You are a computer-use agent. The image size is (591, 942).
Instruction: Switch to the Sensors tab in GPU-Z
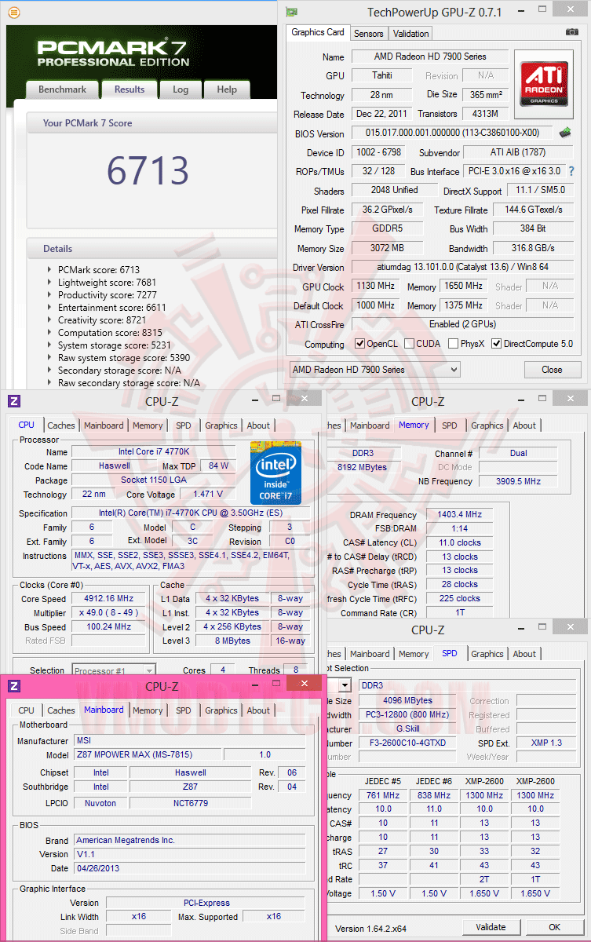click(x=369, y=34)
